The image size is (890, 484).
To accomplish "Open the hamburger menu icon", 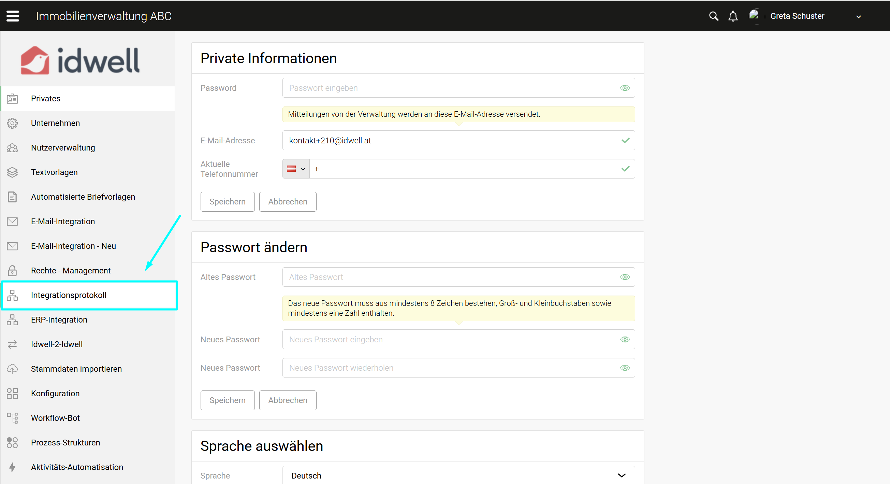I will [13, 16].
